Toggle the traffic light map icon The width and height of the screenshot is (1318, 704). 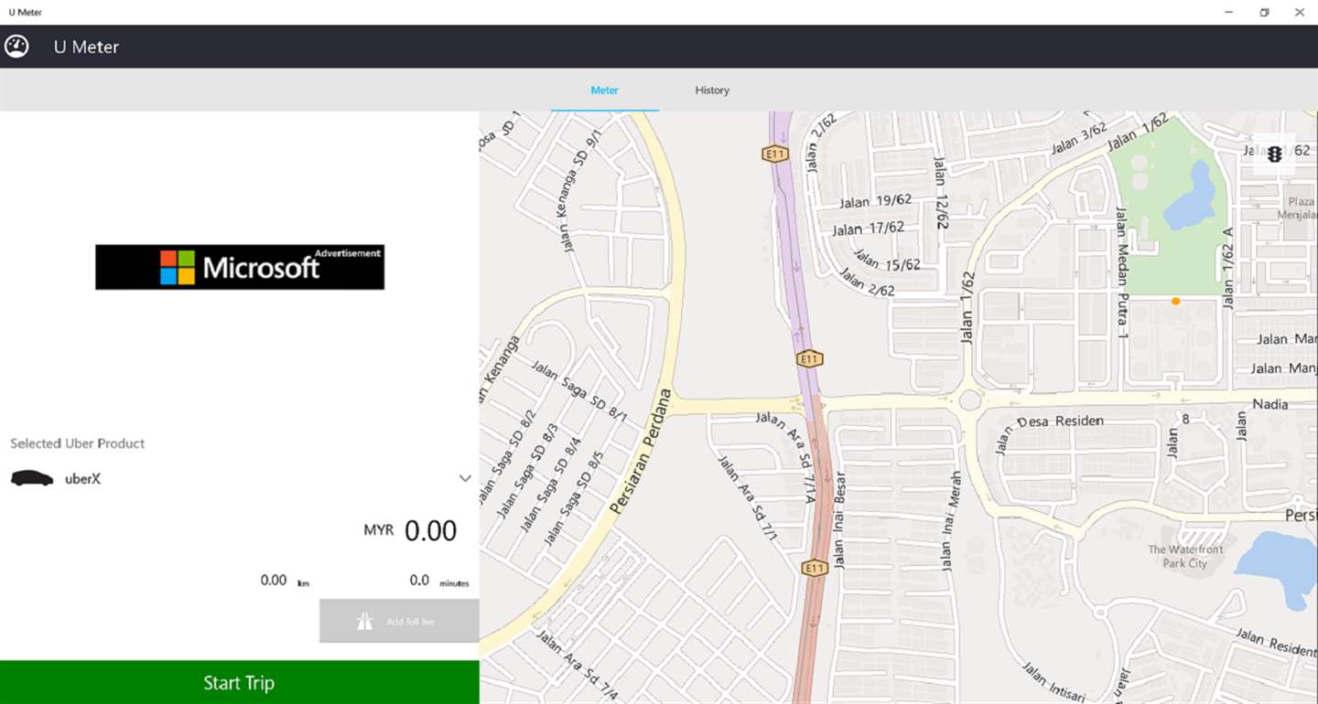click(x=1274, y=155)
